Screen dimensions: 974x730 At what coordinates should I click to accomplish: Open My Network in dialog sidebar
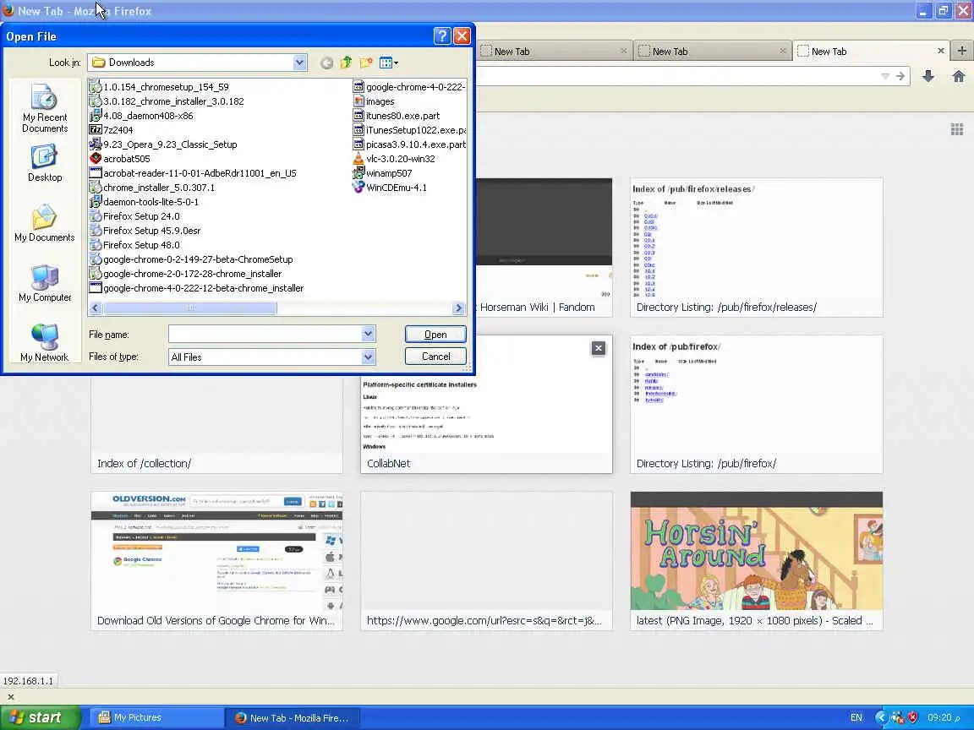pos(45,343)
